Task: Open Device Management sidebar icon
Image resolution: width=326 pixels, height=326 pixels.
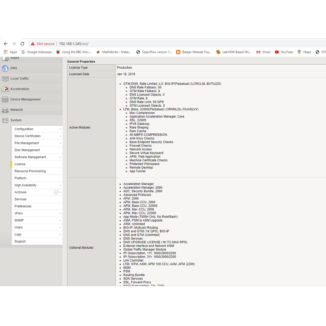Action: 5,99
